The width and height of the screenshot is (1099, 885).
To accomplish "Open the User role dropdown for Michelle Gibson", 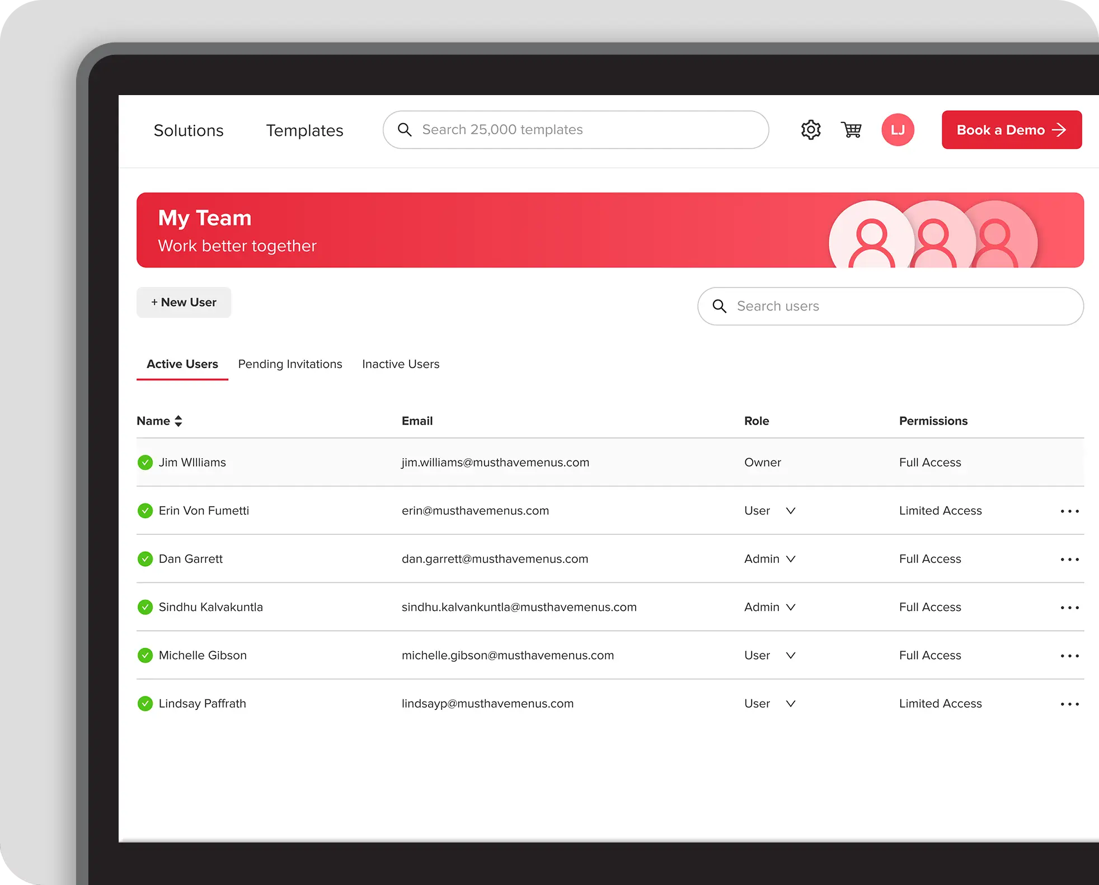I will (790, 655).
